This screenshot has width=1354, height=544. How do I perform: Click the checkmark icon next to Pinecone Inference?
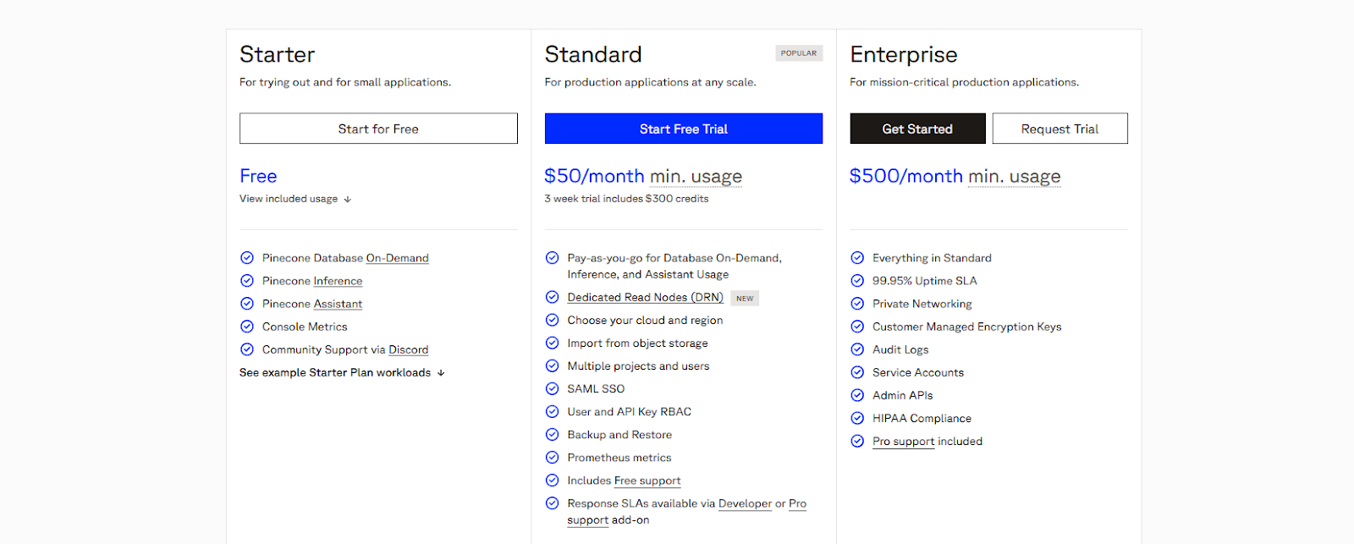click(247, 281)
